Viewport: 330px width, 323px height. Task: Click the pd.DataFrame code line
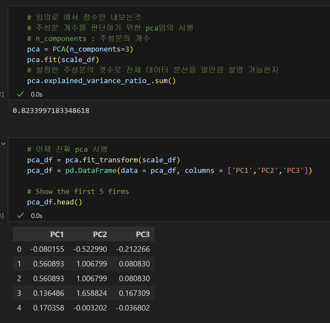170,171
